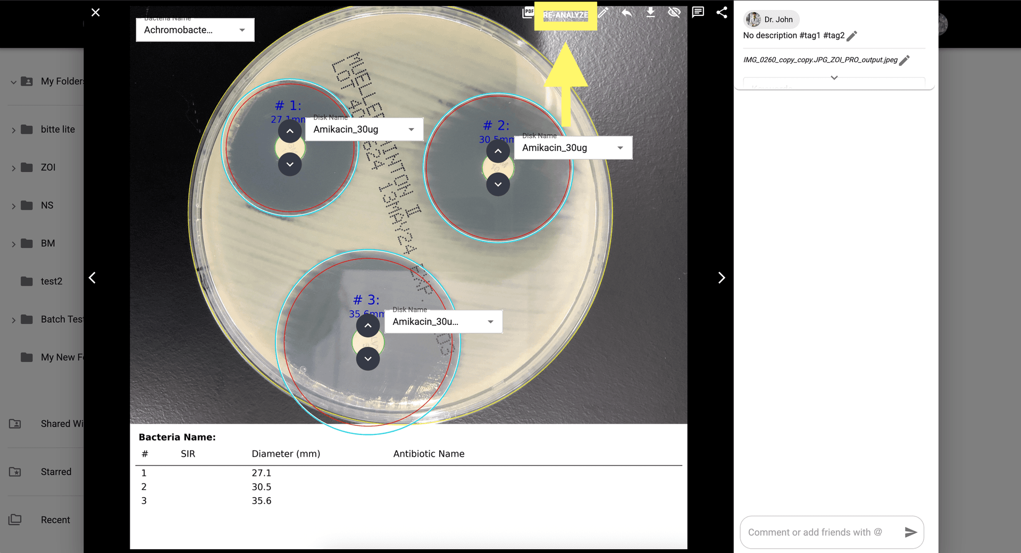Go to the next image

[721, 278]
